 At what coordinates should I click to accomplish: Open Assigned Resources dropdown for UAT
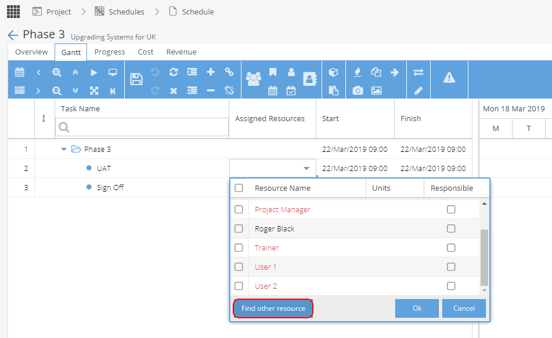[306, 168]
